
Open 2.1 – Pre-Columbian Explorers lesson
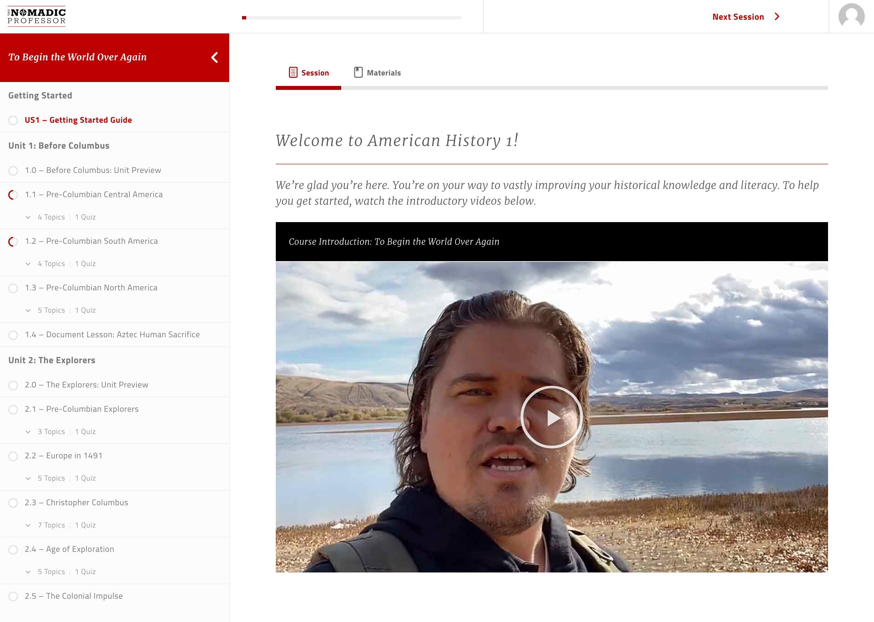click(82, 409)
